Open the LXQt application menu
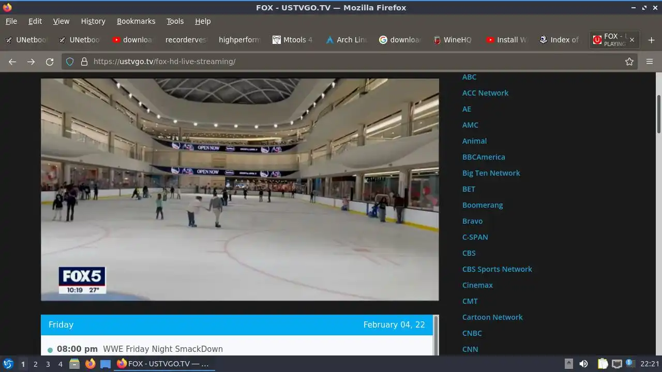This screenshot has height=372, width=662. coord(8,364)
